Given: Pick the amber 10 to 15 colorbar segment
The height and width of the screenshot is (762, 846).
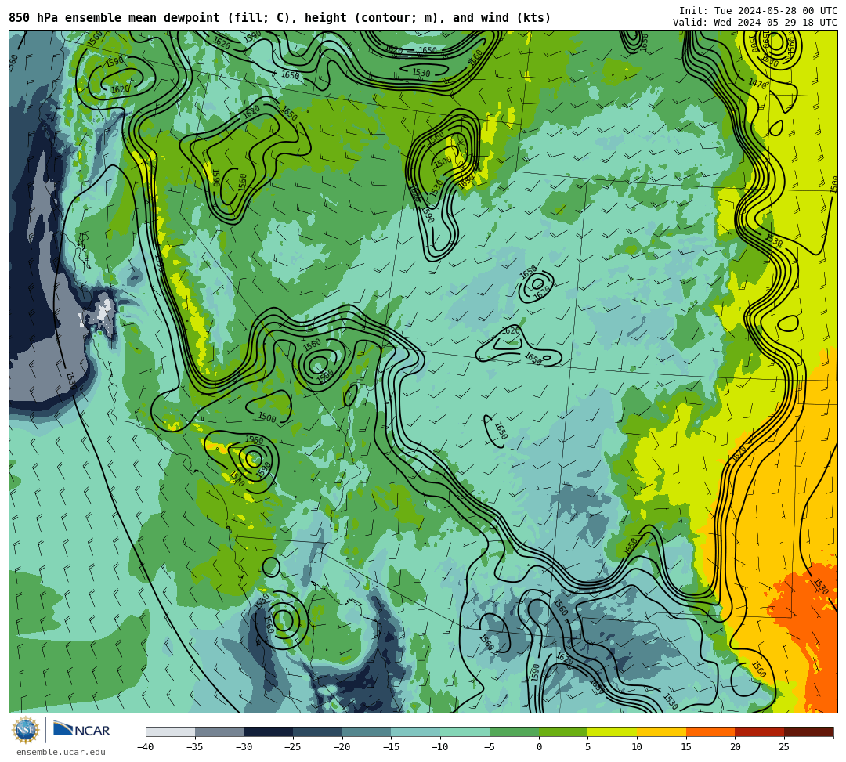Looking at the screenshot, I should coord(661,731).
